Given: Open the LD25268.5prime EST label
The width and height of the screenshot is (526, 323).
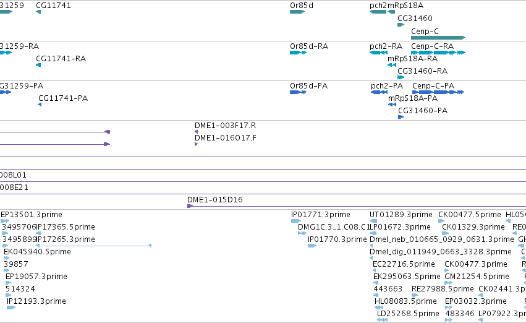Looking at the screenshot, I should click(409, 313).
